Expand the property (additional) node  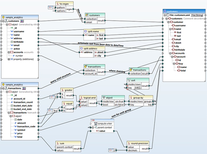(9, 59)
